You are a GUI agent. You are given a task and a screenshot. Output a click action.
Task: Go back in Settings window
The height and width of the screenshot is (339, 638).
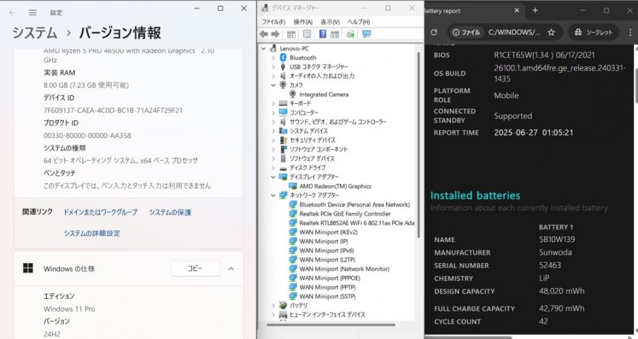(x=12, y=13)
